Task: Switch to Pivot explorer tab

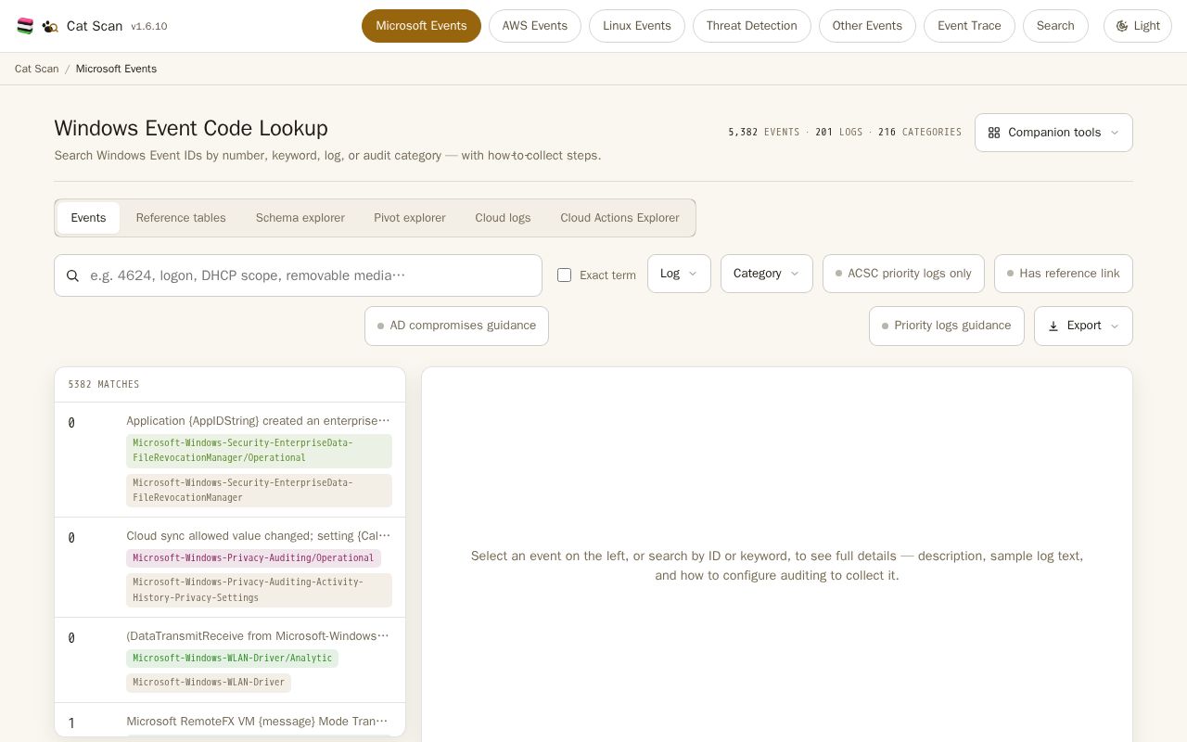Action: click(410, 218)
